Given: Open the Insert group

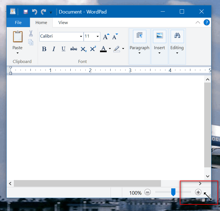Looking at the screenshot, I should tap(160, 46).
